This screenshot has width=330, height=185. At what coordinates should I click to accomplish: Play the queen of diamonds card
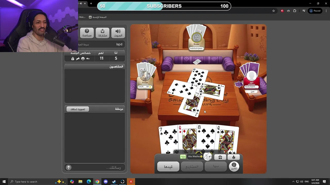click(187, 139)
